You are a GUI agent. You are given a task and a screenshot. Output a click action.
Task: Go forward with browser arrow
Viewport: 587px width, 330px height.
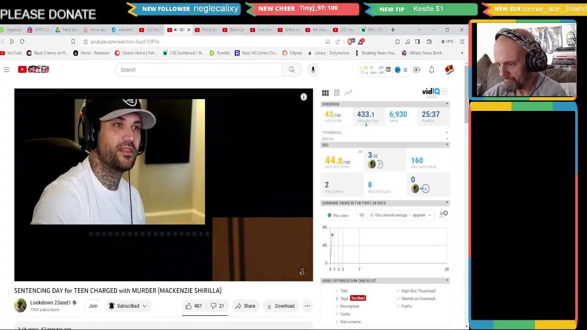pos(12,42)
